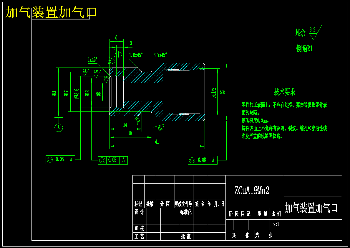Click the 标准化 label
Viewport: 350px width, 248px height.
[186, 212]
